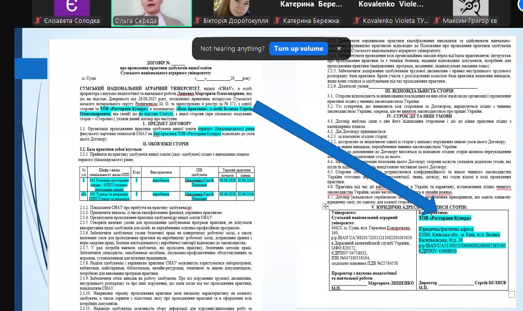Click the table move handle icon
This screenshot has width=523, height=311.
point(326,206)
